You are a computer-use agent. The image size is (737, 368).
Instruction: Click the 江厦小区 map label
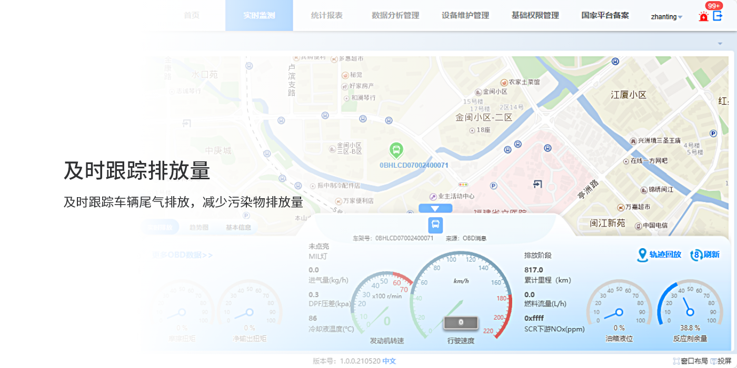[629, 95]
